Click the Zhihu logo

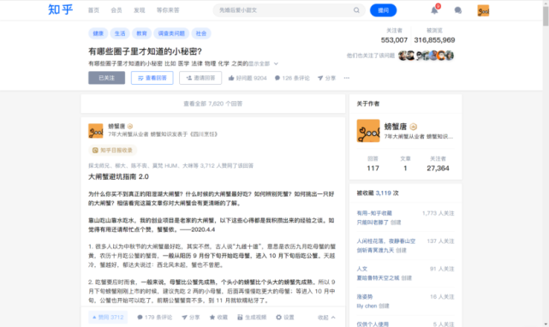[x=60, y=9]
